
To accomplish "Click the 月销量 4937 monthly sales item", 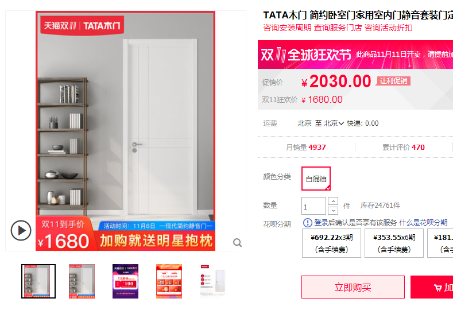I will pos(305,148).
